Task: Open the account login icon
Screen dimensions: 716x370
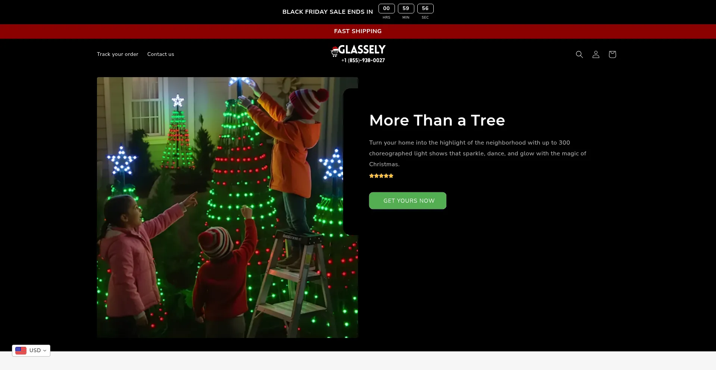Action: [596, 54]
